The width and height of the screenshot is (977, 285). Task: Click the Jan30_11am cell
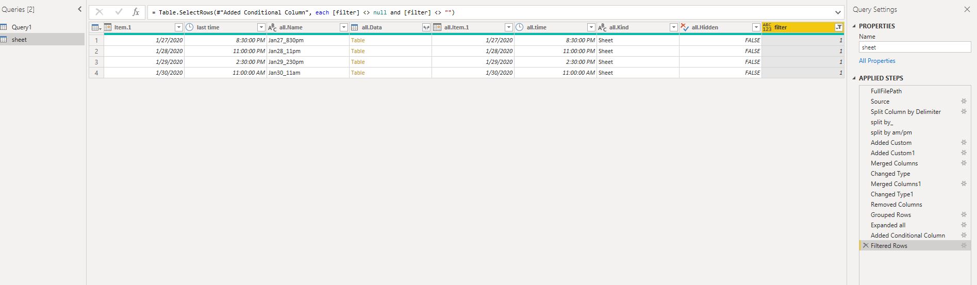308,73
